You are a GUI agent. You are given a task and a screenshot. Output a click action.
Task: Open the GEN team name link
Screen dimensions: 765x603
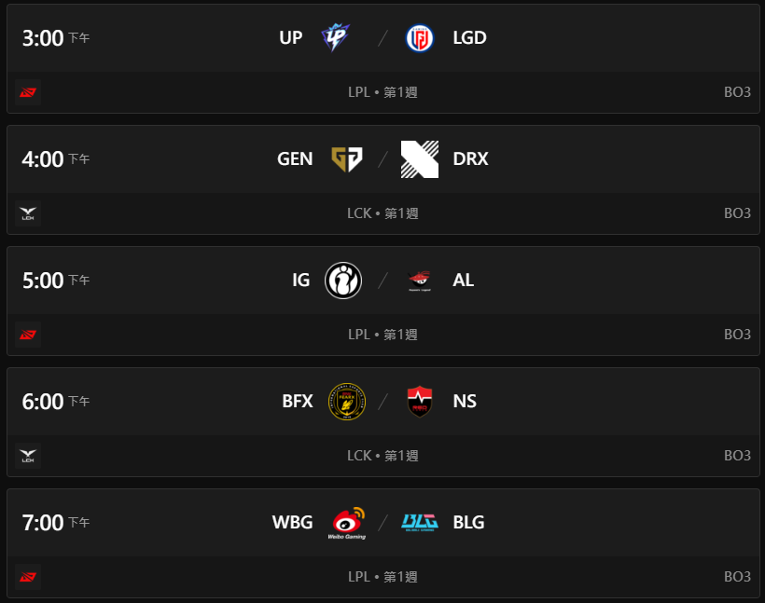point(295,158)
